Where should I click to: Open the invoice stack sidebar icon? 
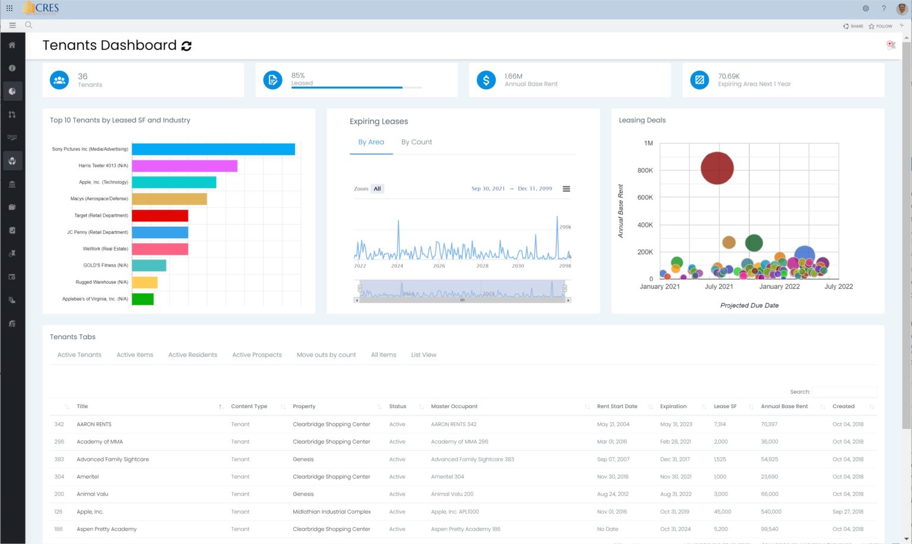coord(12,300)
